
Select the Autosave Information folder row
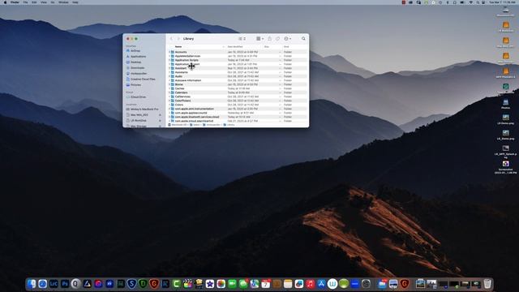pyautogui.click(x=238, y=80)
